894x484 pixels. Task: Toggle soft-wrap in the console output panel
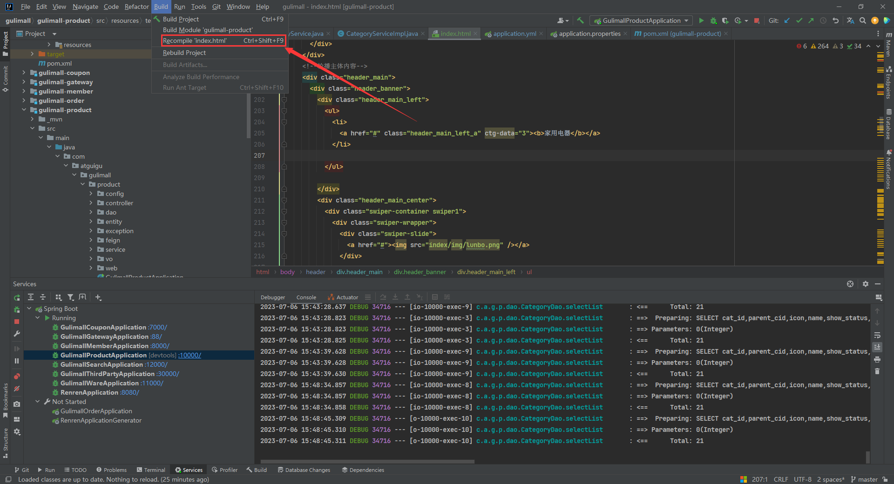click(877, 335)
